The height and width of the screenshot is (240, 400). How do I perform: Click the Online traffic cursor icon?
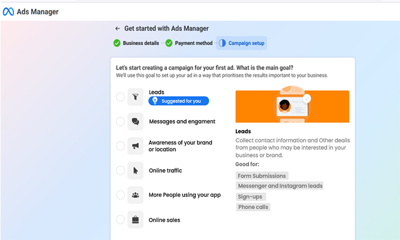click(x=135, y=170)
